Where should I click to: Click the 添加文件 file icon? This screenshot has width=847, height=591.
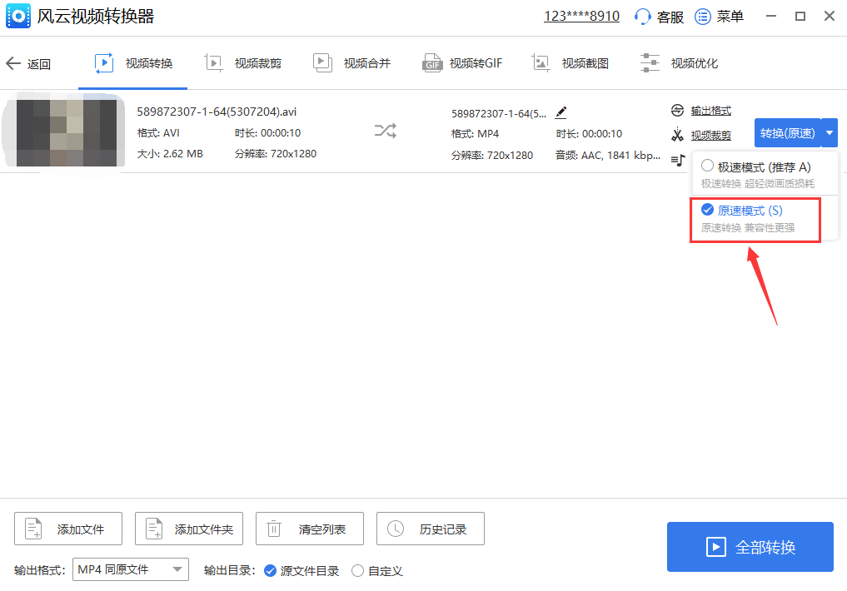point(34,529)
